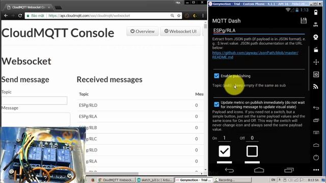Choose the Off empty box icon

(x=252, y=151)
